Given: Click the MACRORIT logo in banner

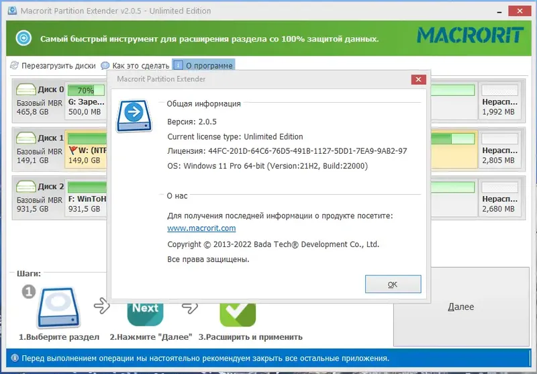Looking at the screenshot, I should (x=470, y=36).
